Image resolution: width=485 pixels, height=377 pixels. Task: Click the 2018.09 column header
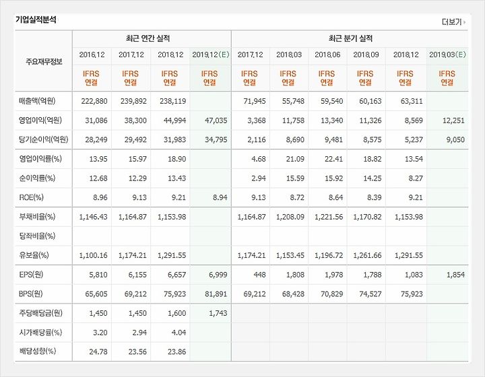pos(366,55)
